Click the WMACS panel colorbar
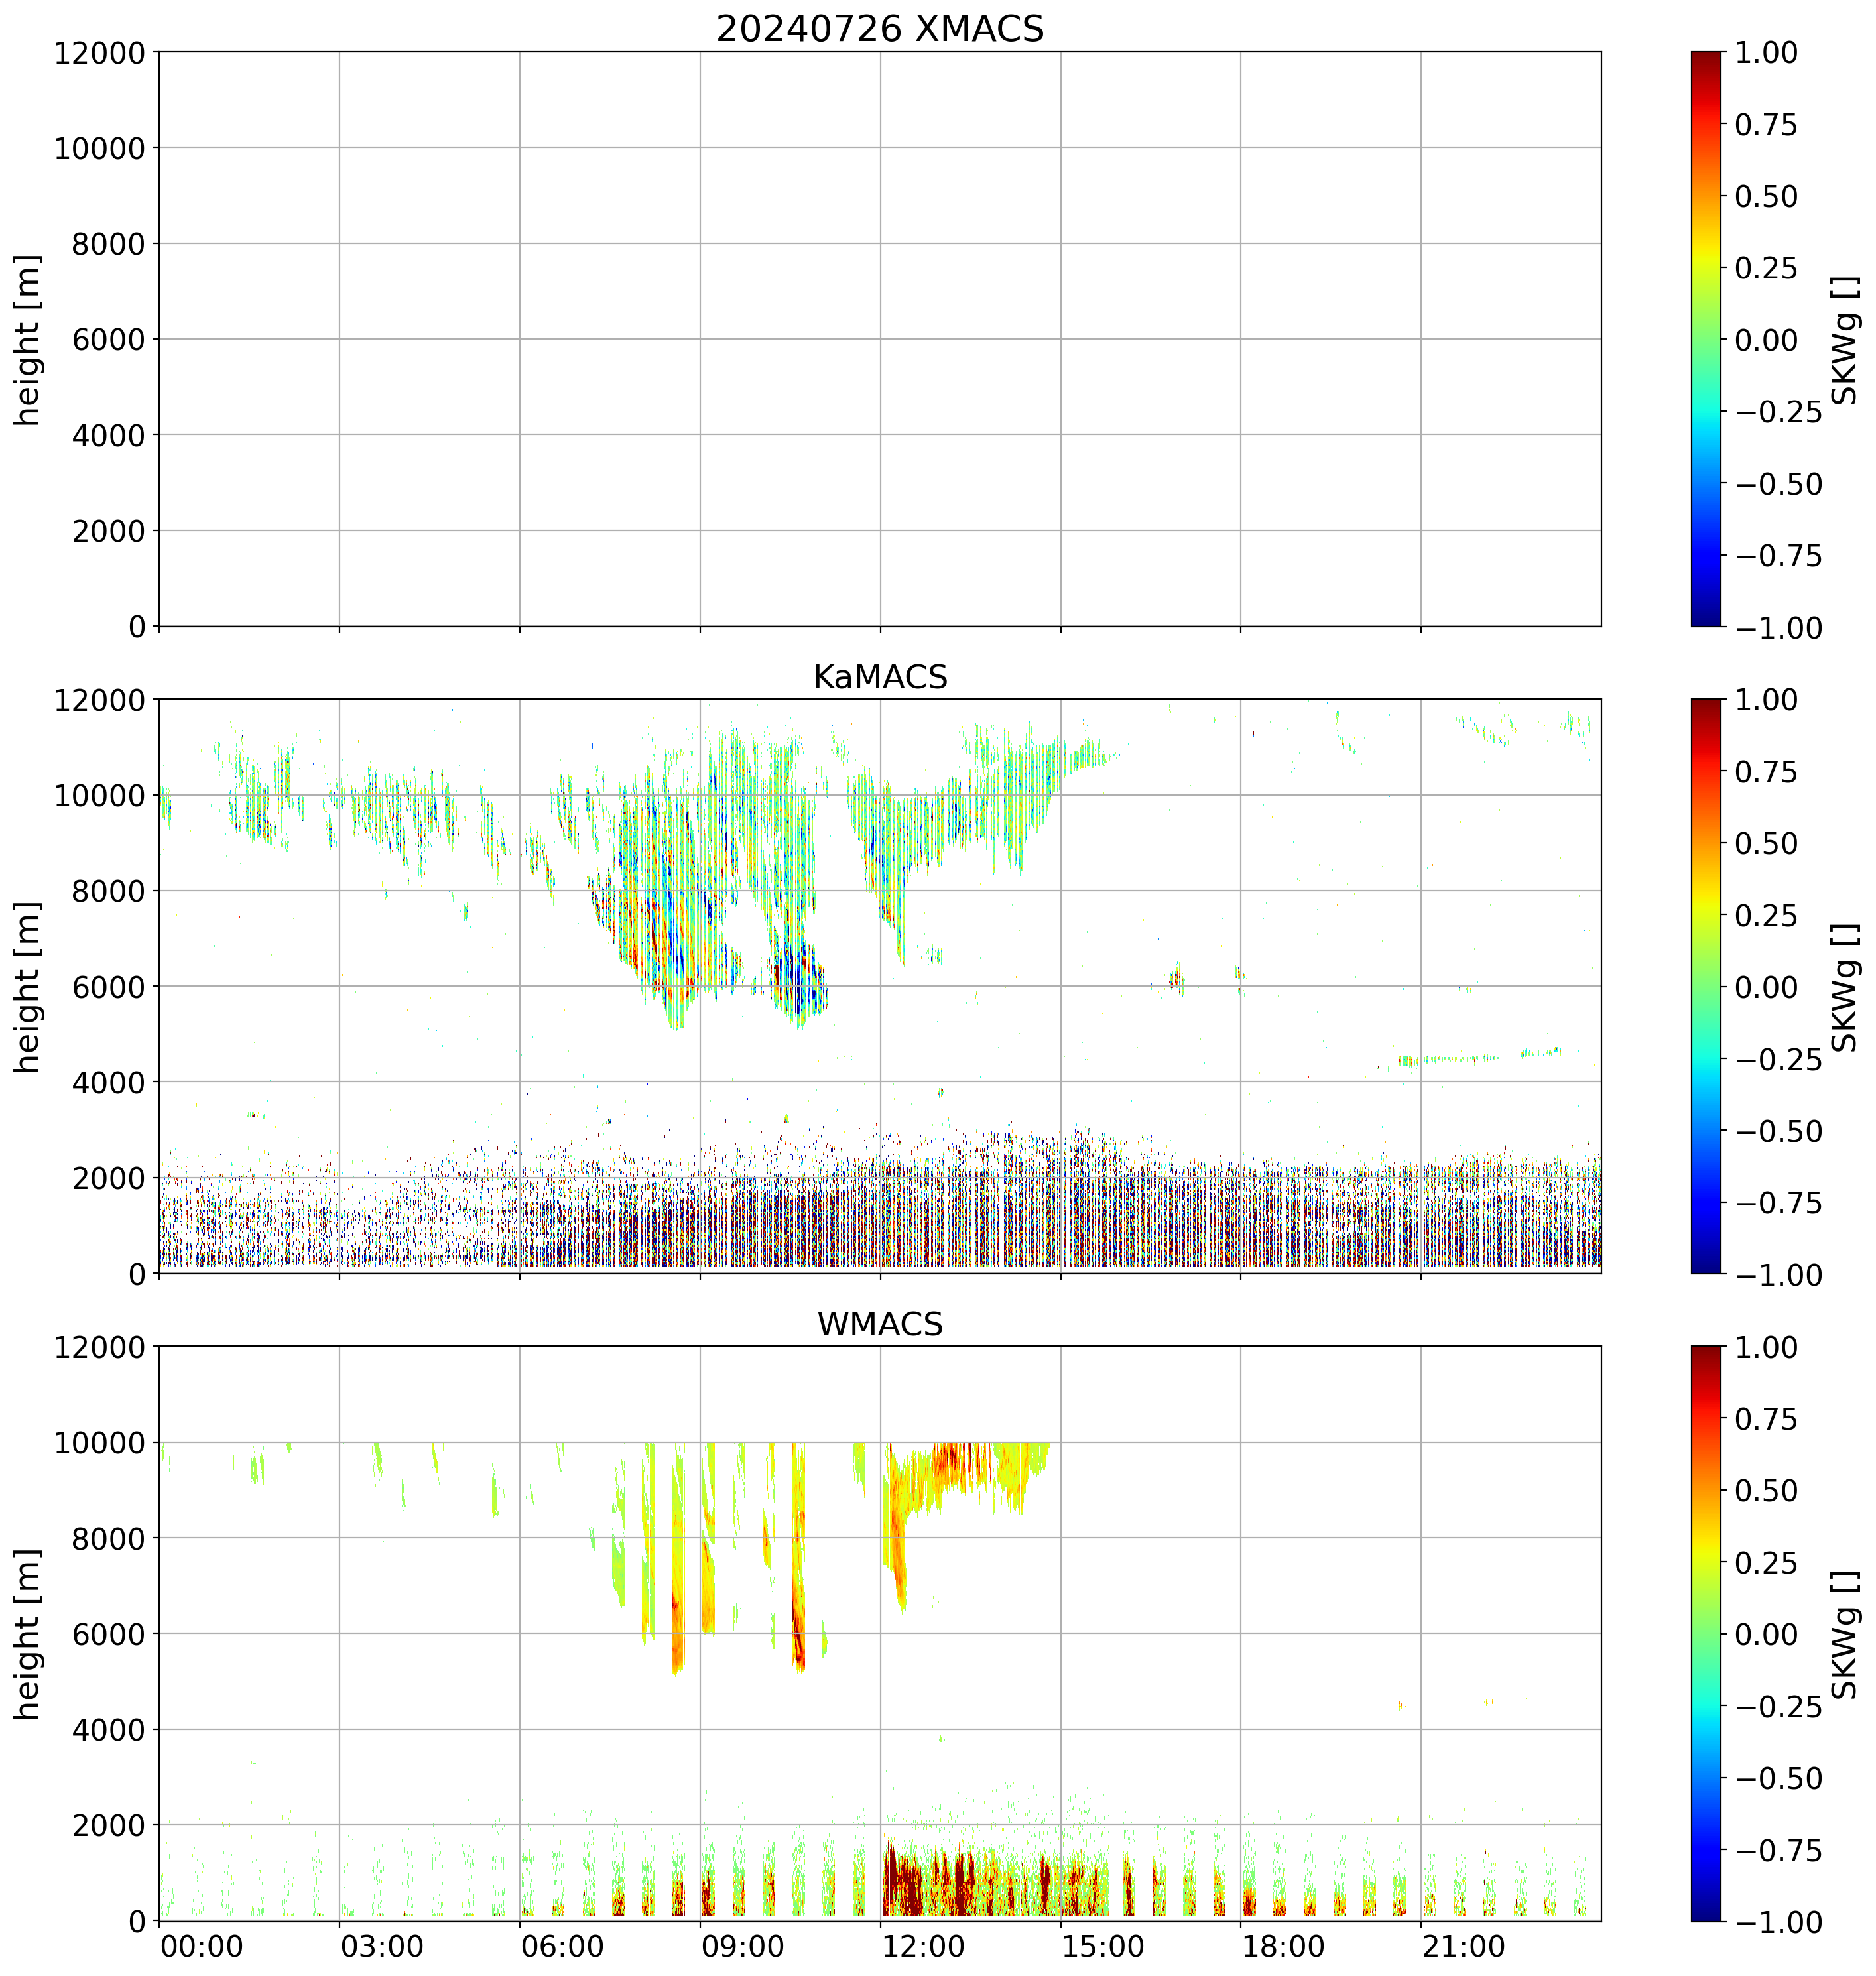This screenshot has width=1876, height=1976. [x=1706, y=1633]
